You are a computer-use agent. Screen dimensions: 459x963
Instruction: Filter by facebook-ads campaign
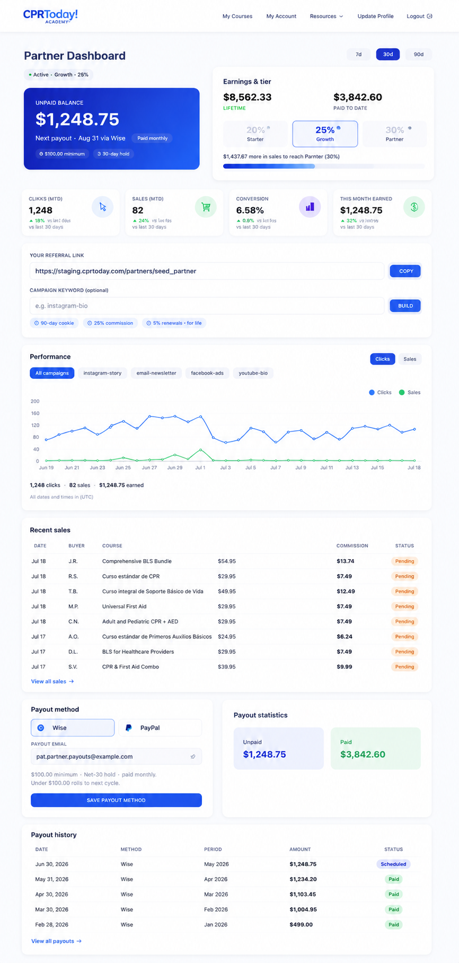[207, 373]
